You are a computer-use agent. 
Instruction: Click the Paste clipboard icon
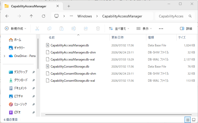point(62,28)
